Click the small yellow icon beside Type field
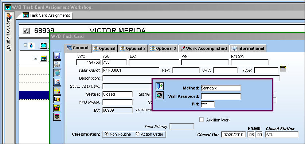This screenshot has width=305, height=144. point(283,69)
